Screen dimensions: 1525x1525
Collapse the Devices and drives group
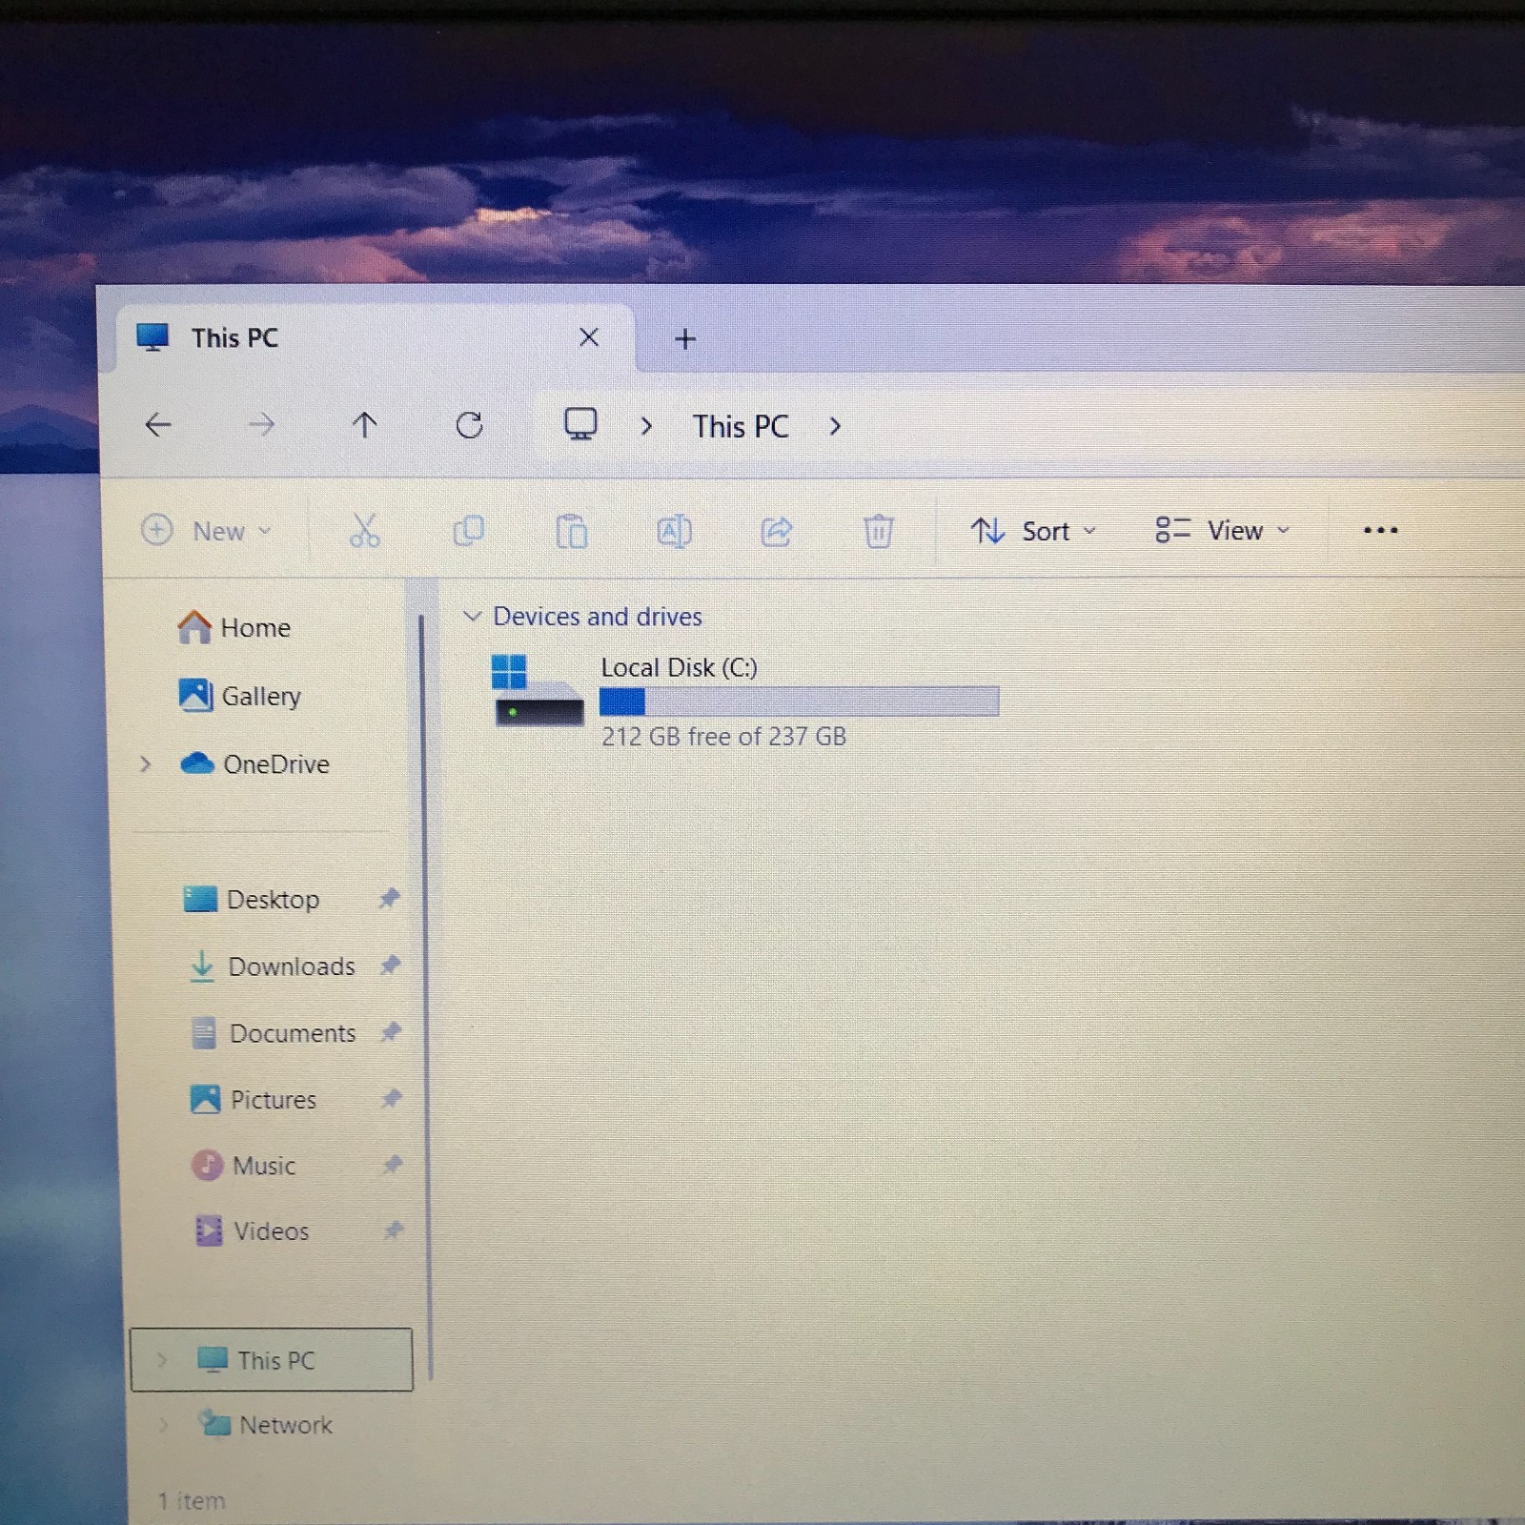click(472, 617)
